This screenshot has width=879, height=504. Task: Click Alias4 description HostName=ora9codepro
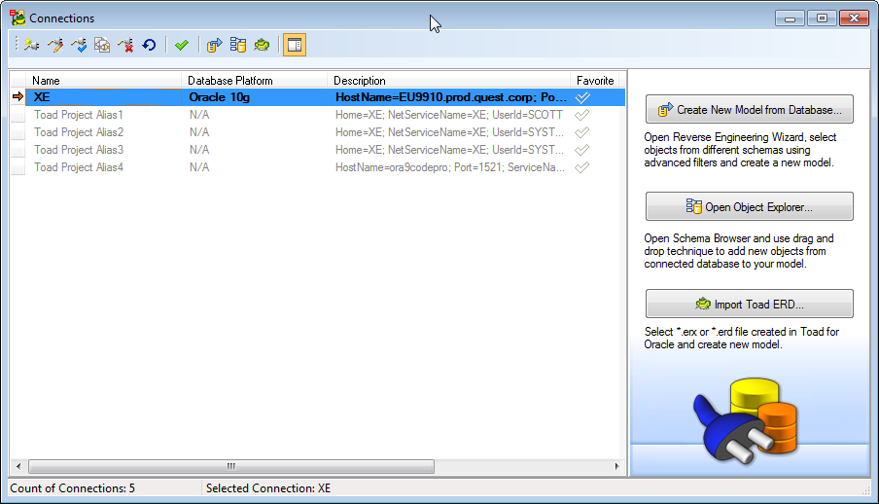click(450, 167)
